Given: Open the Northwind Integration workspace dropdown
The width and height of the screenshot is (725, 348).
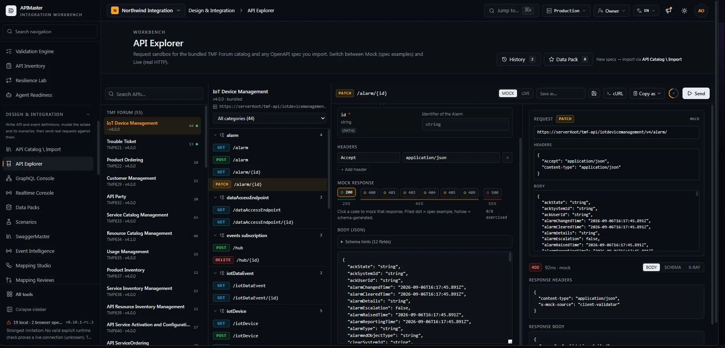Looking at the screenshot, I should tap(146, 11).
